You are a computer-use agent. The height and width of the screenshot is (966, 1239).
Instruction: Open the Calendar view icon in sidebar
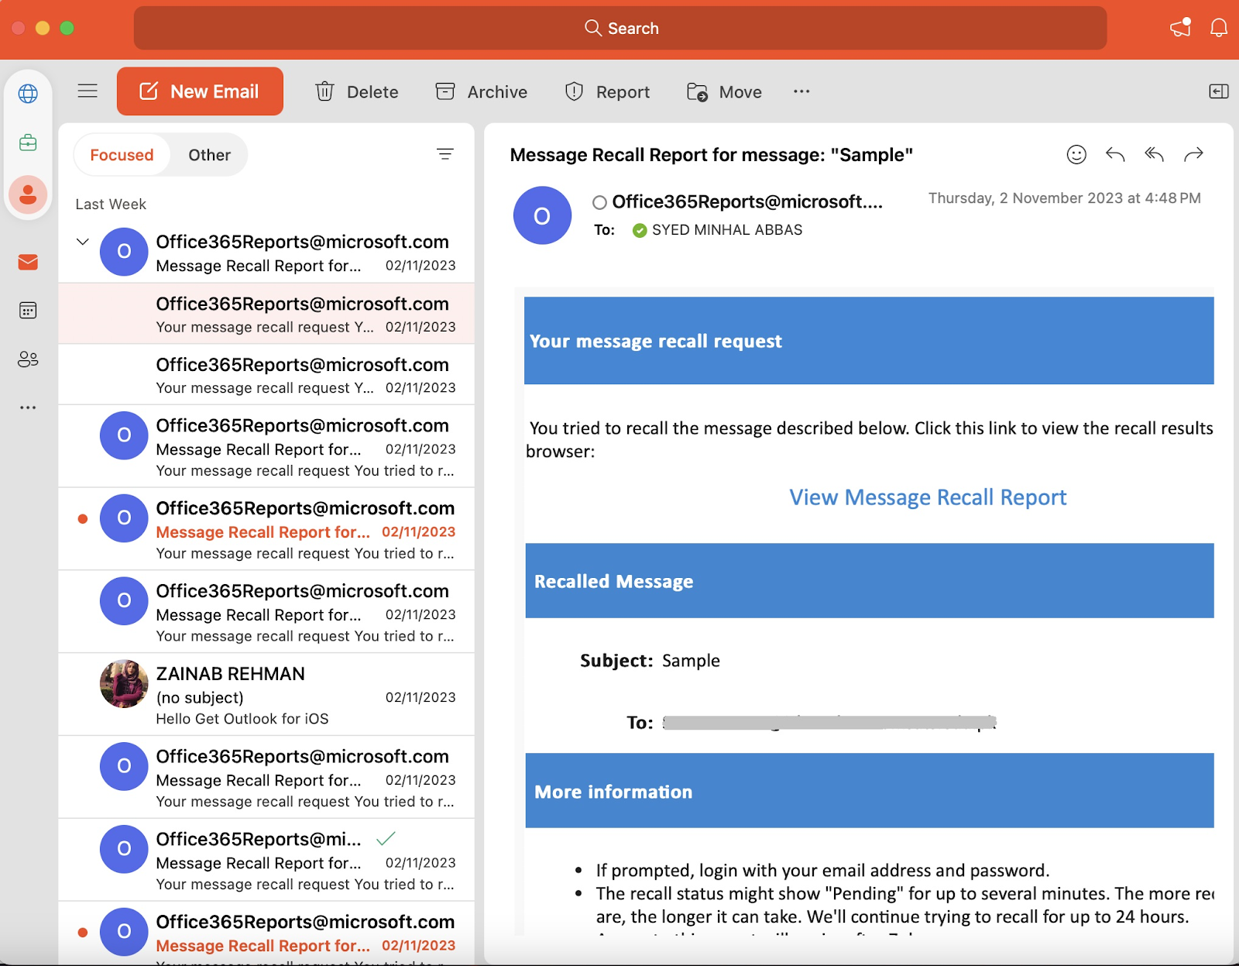(28, 311)
